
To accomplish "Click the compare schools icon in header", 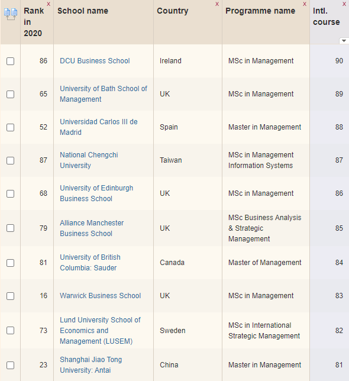I will pyautogui.click(x=11, y=14).
